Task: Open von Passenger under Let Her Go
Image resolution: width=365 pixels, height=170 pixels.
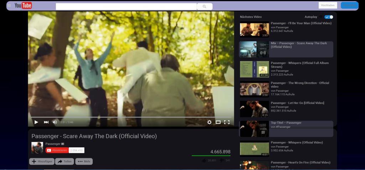Action: [x=280, y=107]
